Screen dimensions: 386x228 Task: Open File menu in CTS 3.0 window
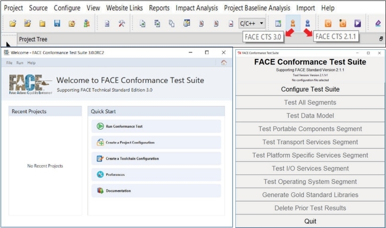9,63
